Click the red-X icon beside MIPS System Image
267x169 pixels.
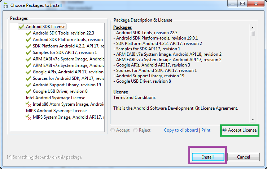28,117
